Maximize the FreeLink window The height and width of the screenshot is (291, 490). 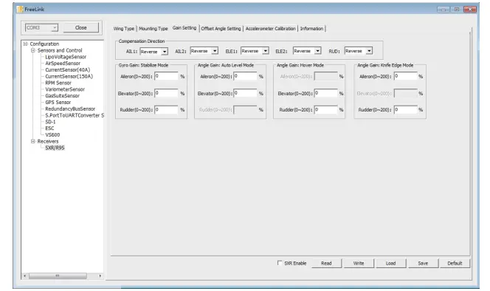[457, 10]
